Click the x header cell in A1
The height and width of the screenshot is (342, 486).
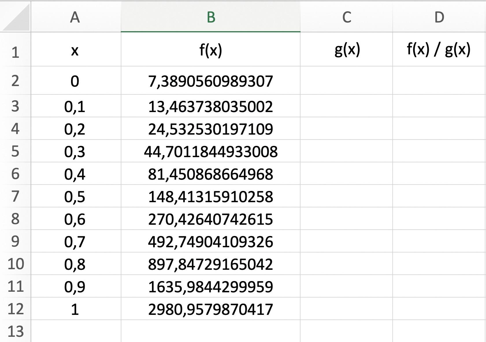(75, 50)
